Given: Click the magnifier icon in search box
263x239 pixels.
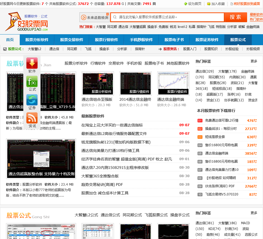Looking at the screenshot, I should [115, 17].
